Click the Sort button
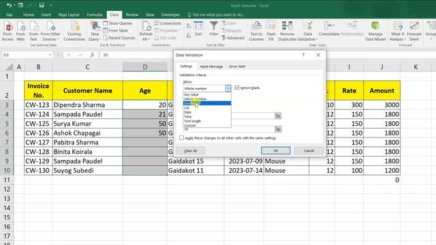Image resolution: width=436 pixels, height=245 pixels. coord(198,29)
